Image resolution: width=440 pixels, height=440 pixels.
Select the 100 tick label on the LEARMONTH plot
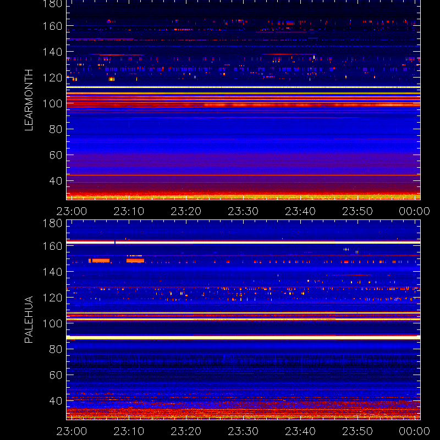pyautogui.click(x=52, y=103)
